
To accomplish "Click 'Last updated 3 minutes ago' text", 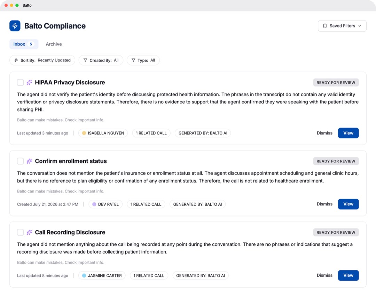I will 42,133.
